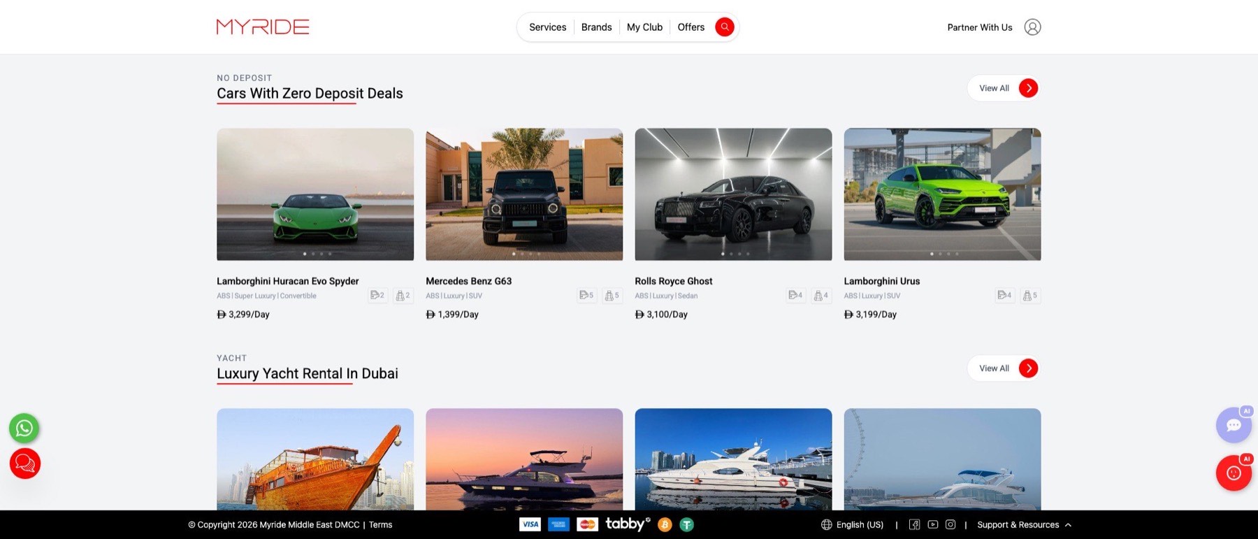This screenshot has width=1258, height=539.
Task: Open the YouTube icon in footer
Action: [x=932, y=524]
